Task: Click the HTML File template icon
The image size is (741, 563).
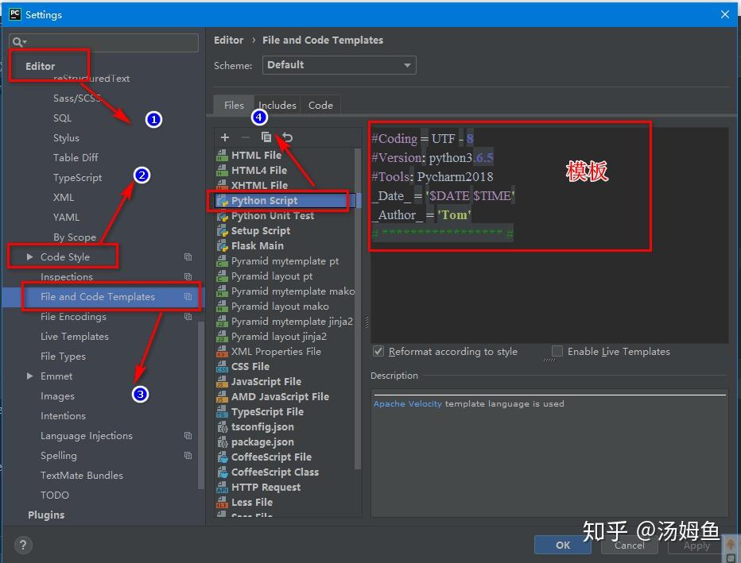Action: pyautogui.click(x=222, y=156)
